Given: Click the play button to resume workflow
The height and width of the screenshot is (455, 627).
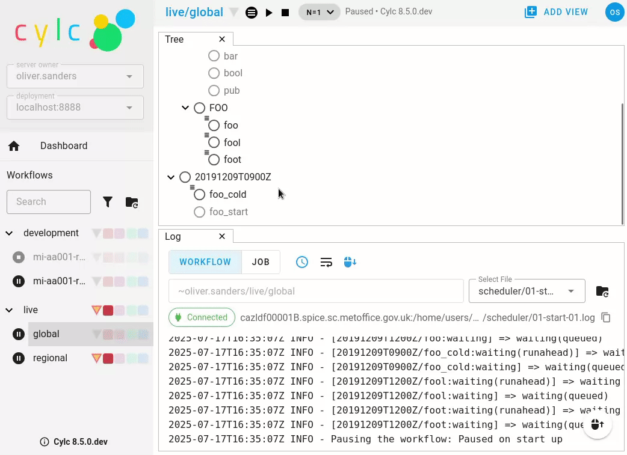Looking at the screenshot, I should pyautogui.click(x=269, y=13).
